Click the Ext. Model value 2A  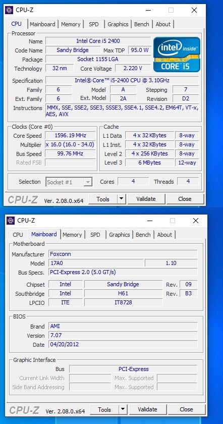tap(123, 99)
